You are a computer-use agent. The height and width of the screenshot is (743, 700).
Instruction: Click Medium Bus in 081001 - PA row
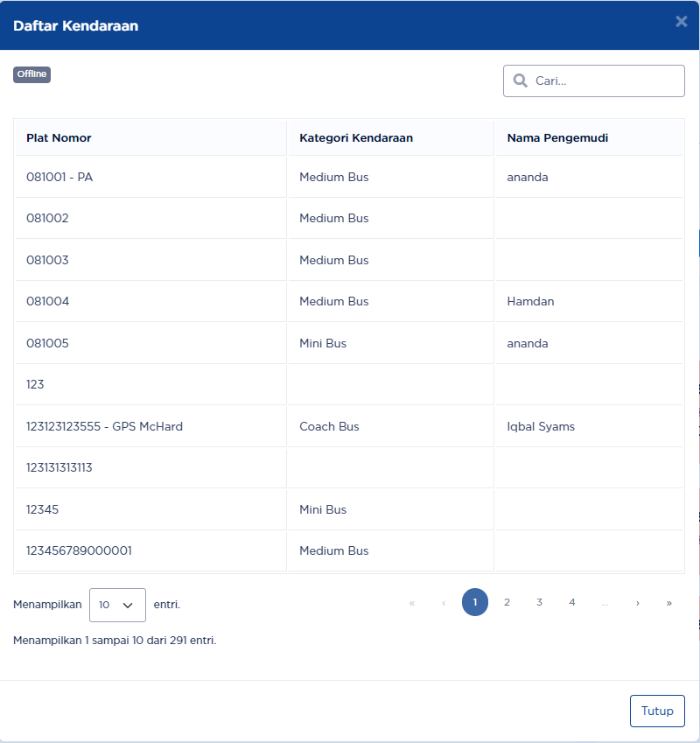334,178
